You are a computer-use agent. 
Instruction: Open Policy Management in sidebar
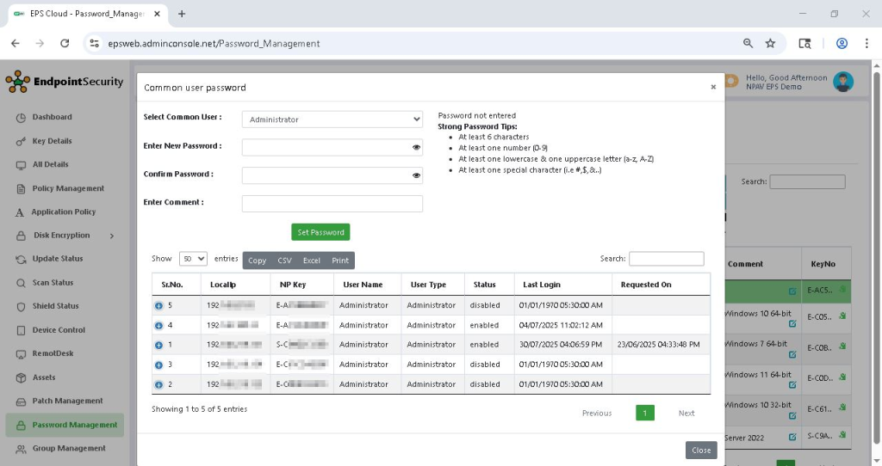(x=68, y=188)
